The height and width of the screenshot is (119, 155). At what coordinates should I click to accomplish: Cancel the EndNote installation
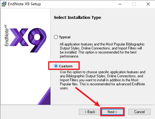tap(139, 112)
